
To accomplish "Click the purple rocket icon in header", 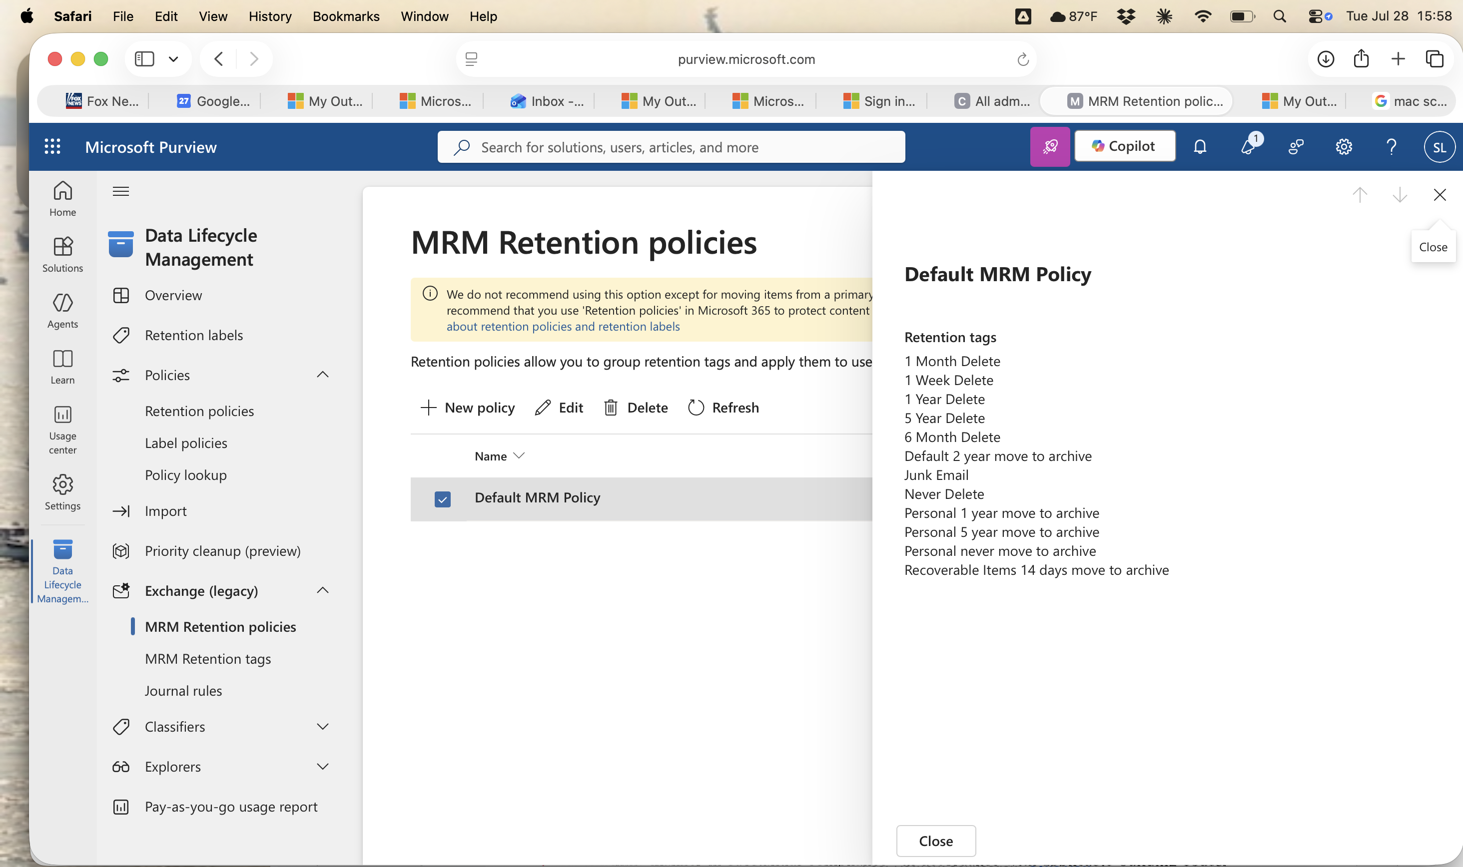I will pyautogui.click(x=1050, y=147).
